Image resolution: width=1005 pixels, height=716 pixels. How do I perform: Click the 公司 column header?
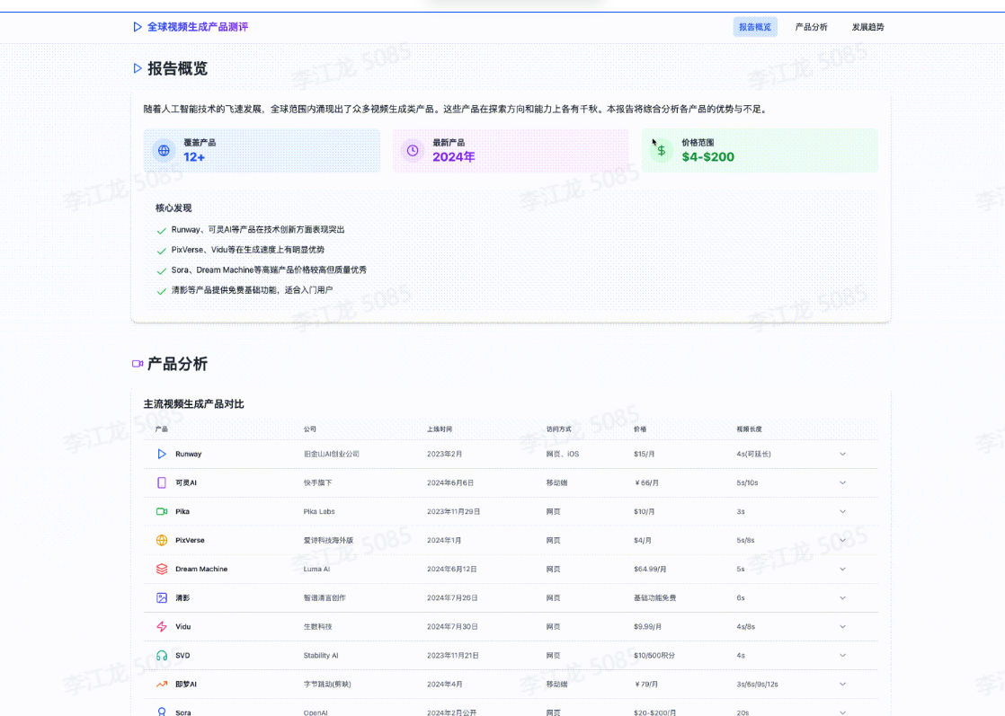coord(309,429)
